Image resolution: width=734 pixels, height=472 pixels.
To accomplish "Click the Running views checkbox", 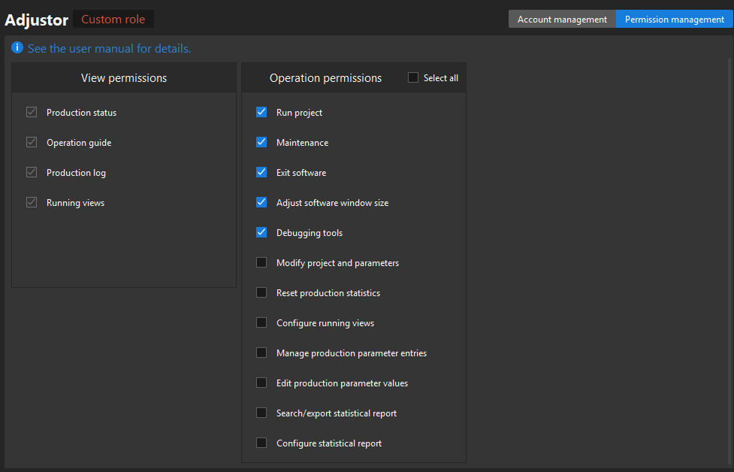I will [32, 202].
